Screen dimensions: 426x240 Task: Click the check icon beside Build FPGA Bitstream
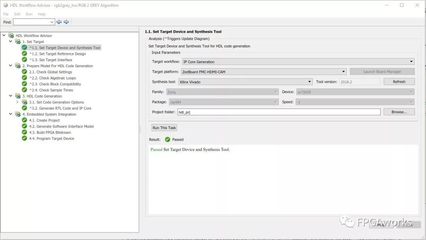point(24,132)
